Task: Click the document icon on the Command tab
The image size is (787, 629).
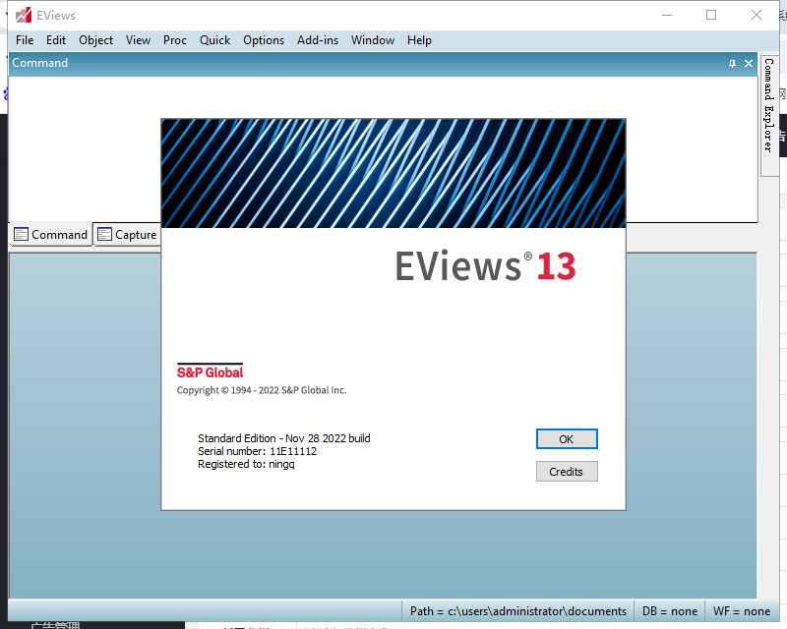Action: pos(20,234)
